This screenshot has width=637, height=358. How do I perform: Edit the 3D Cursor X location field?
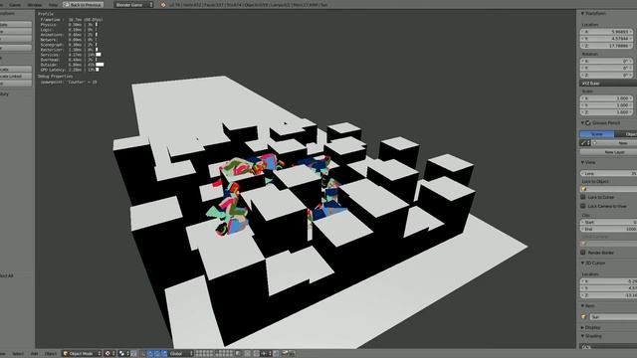coord(608,280)
